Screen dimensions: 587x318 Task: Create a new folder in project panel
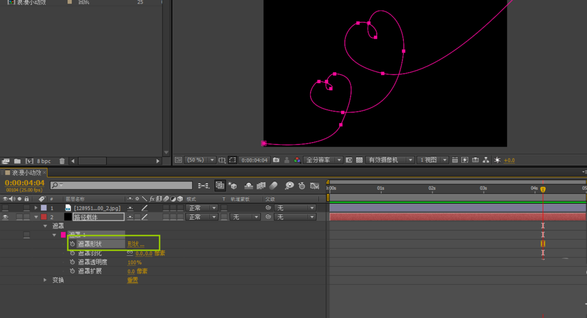click(x=17, y=161)
